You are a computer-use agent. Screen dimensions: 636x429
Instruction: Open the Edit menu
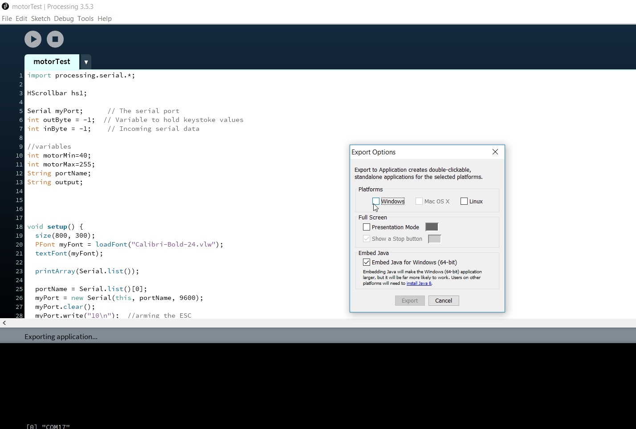(x=21, y=19)
